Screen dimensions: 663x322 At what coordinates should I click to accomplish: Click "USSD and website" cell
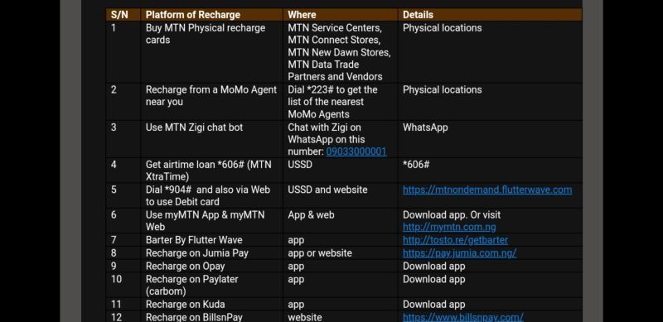pyautogui.click(x=341, y=195)
